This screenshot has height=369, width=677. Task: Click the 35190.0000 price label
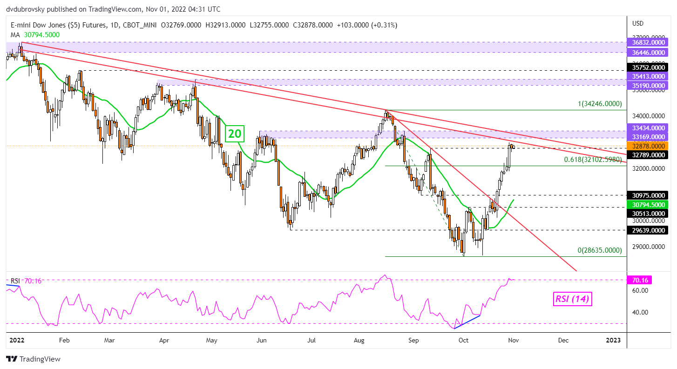(648, 86)
